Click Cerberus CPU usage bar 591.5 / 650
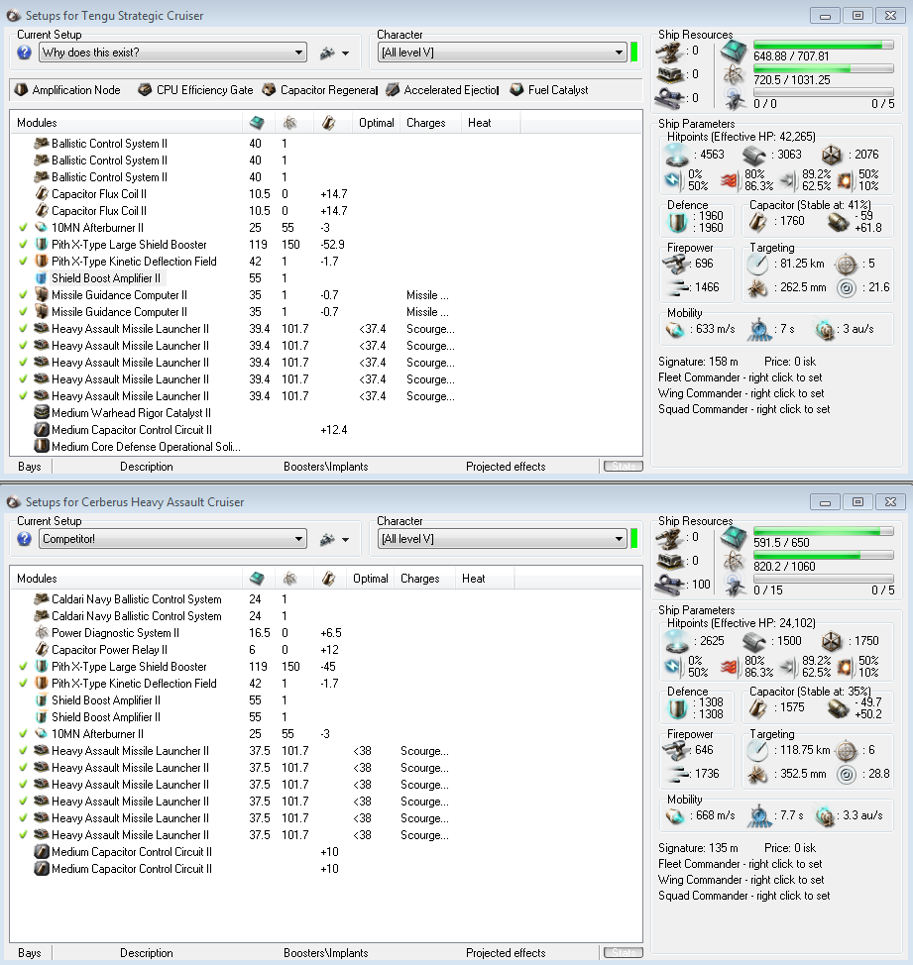The image size is (913, 965). [x=823, y=532]
